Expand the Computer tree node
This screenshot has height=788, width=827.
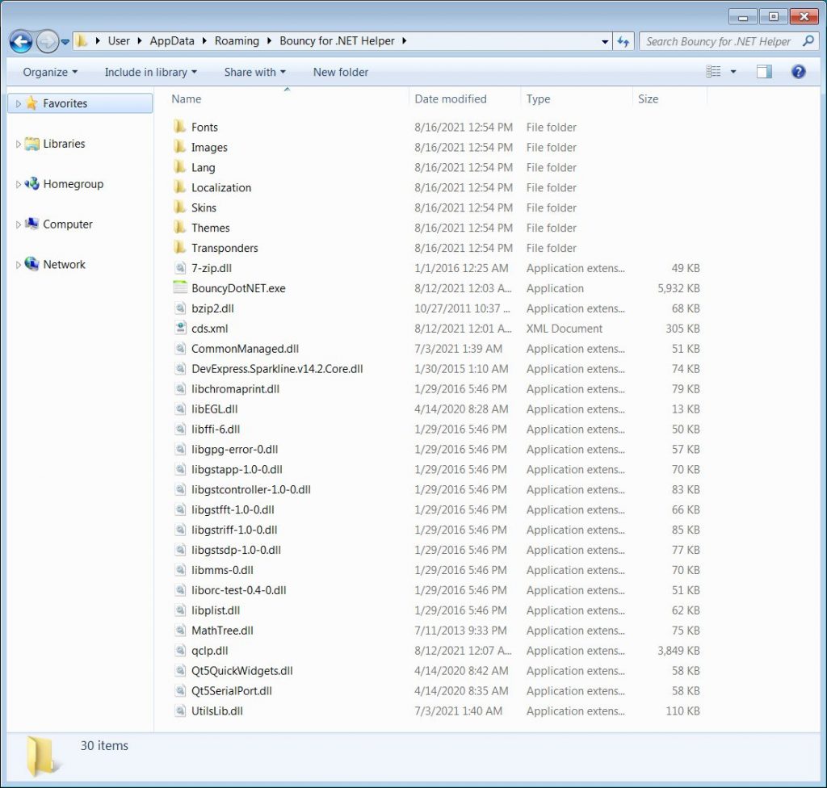click(19, 225)
